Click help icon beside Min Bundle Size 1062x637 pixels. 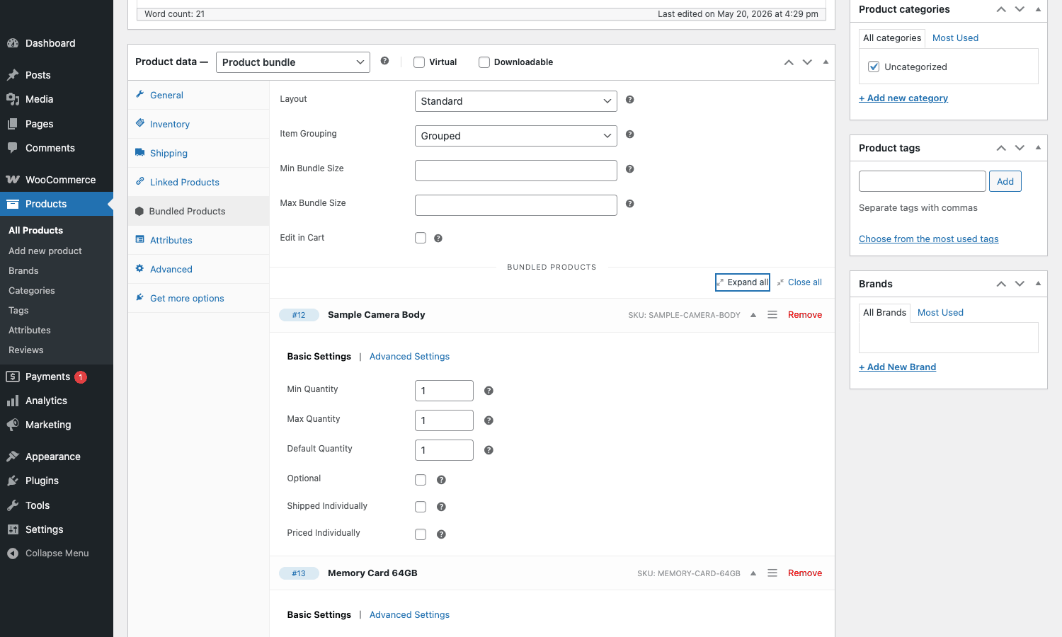pos(629,169)
